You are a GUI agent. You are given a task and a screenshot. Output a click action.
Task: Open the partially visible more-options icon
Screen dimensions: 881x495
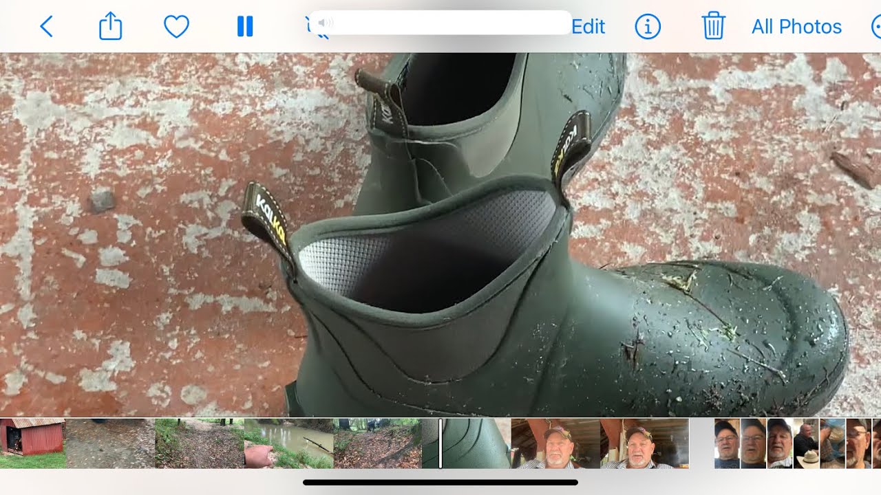point(875,27)
